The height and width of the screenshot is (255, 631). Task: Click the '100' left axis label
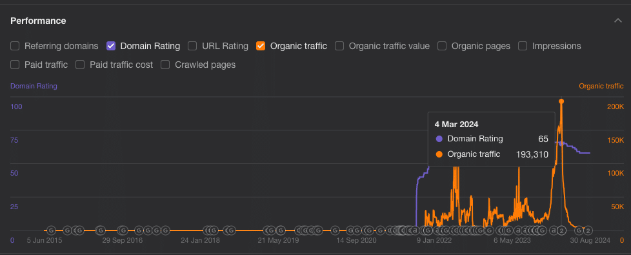16,107
